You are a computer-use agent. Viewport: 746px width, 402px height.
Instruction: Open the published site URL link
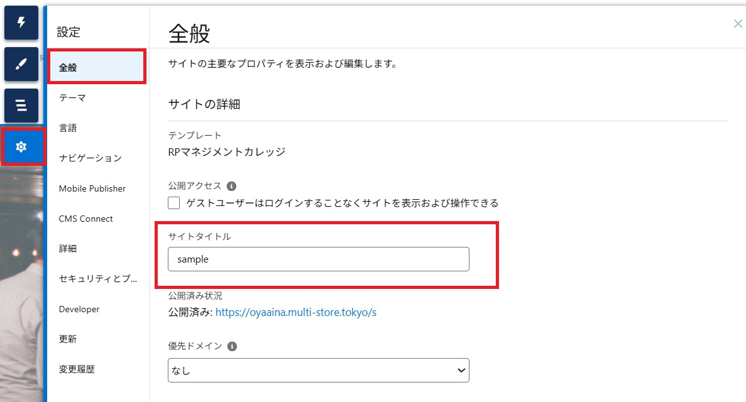[295, 312]
